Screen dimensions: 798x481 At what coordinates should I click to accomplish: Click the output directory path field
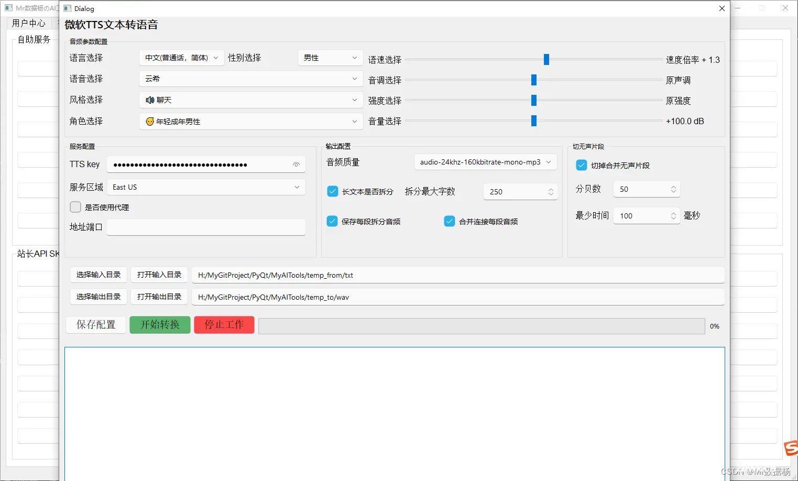point(458,297)
